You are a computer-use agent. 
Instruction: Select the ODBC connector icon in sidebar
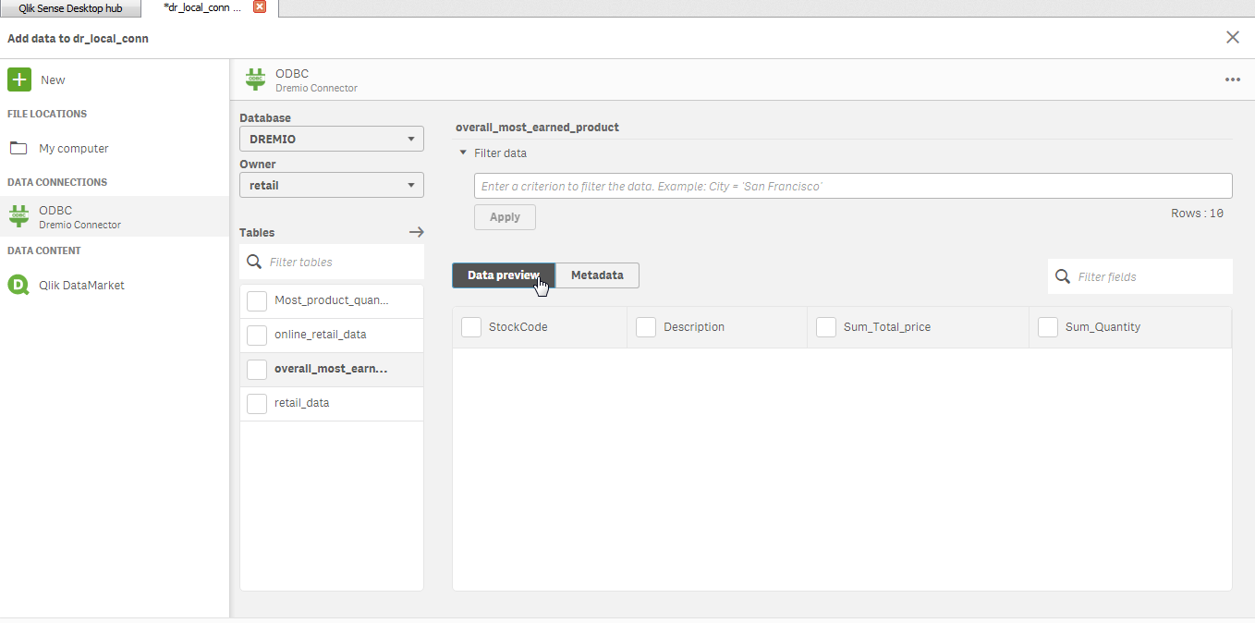pyautogui.click(x=18, y=216)
